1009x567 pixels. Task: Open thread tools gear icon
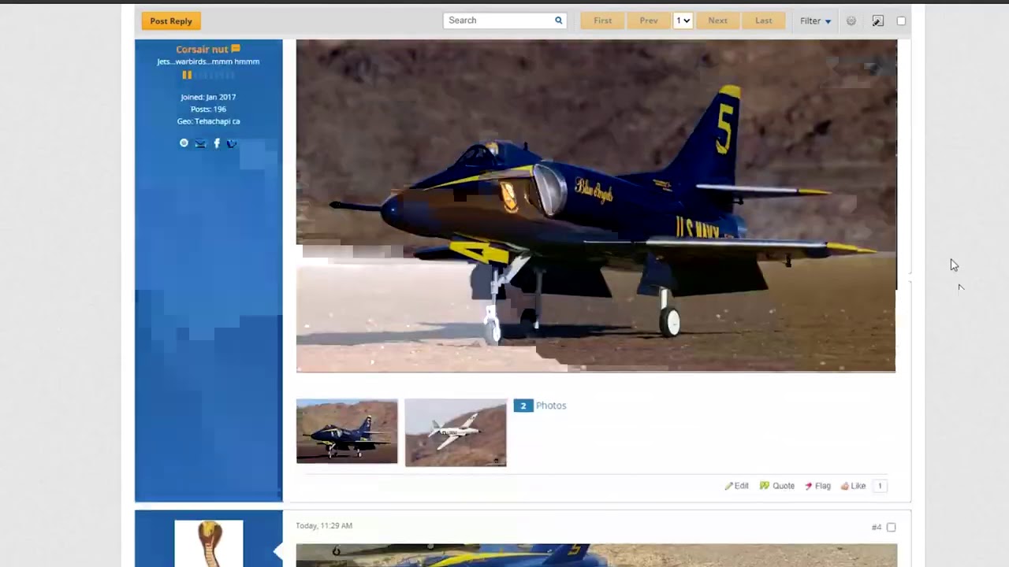851,21
